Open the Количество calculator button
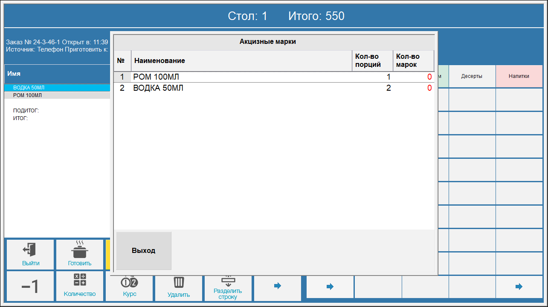The image size is (548, 307). click(x=80, y=286)
